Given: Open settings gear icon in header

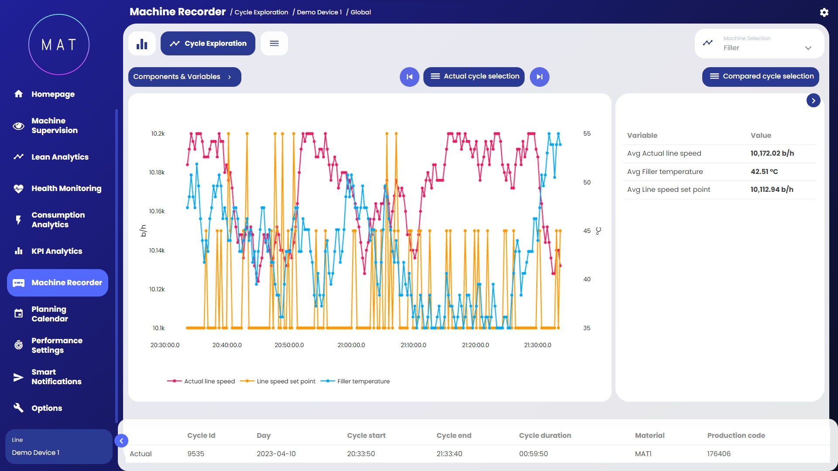Looking at the screenshot, I should tap(824, 12).
